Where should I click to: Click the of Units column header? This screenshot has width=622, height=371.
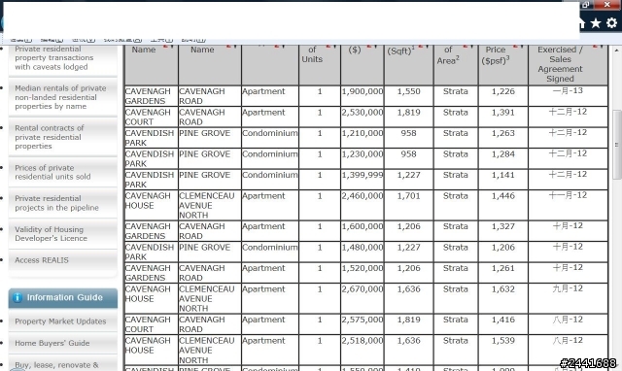[x=320, y=64]
